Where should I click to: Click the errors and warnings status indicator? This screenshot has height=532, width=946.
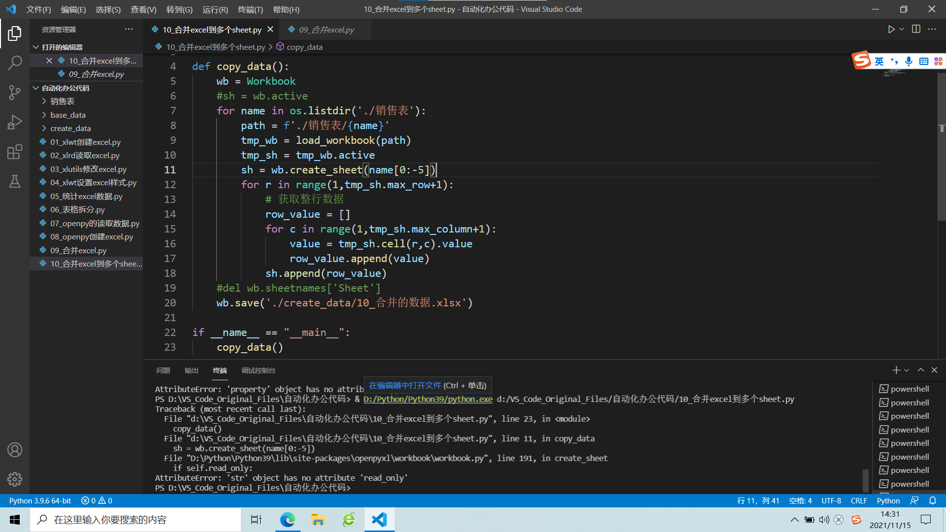click(97, 500)
